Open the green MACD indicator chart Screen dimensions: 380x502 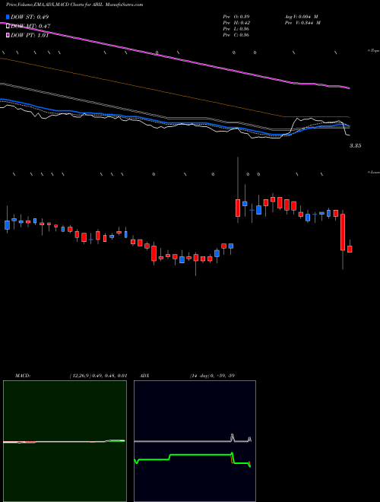tap(65, 441)
